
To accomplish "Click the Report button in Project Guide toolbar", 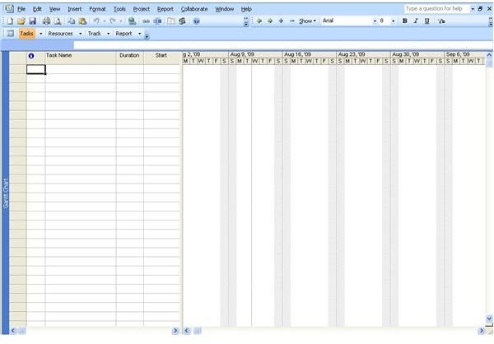I will [x=123, y=34].
